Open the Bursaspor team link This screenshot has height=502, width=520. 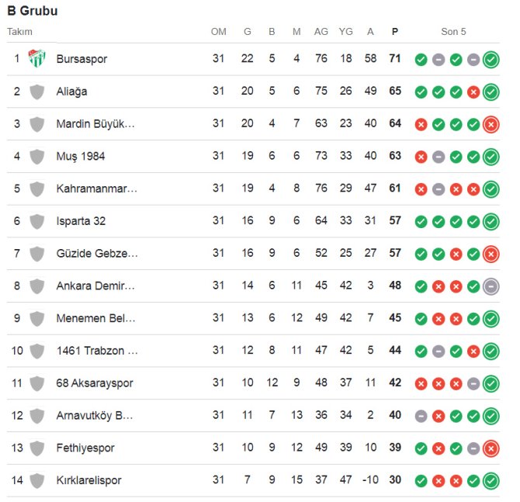pos(81,59)
